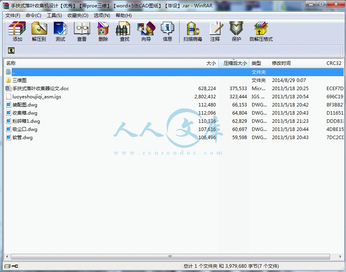Viewport: 346px width, 272px height.
Task: Click the scrollbar left arrow
Action: (x=7, y=256)
